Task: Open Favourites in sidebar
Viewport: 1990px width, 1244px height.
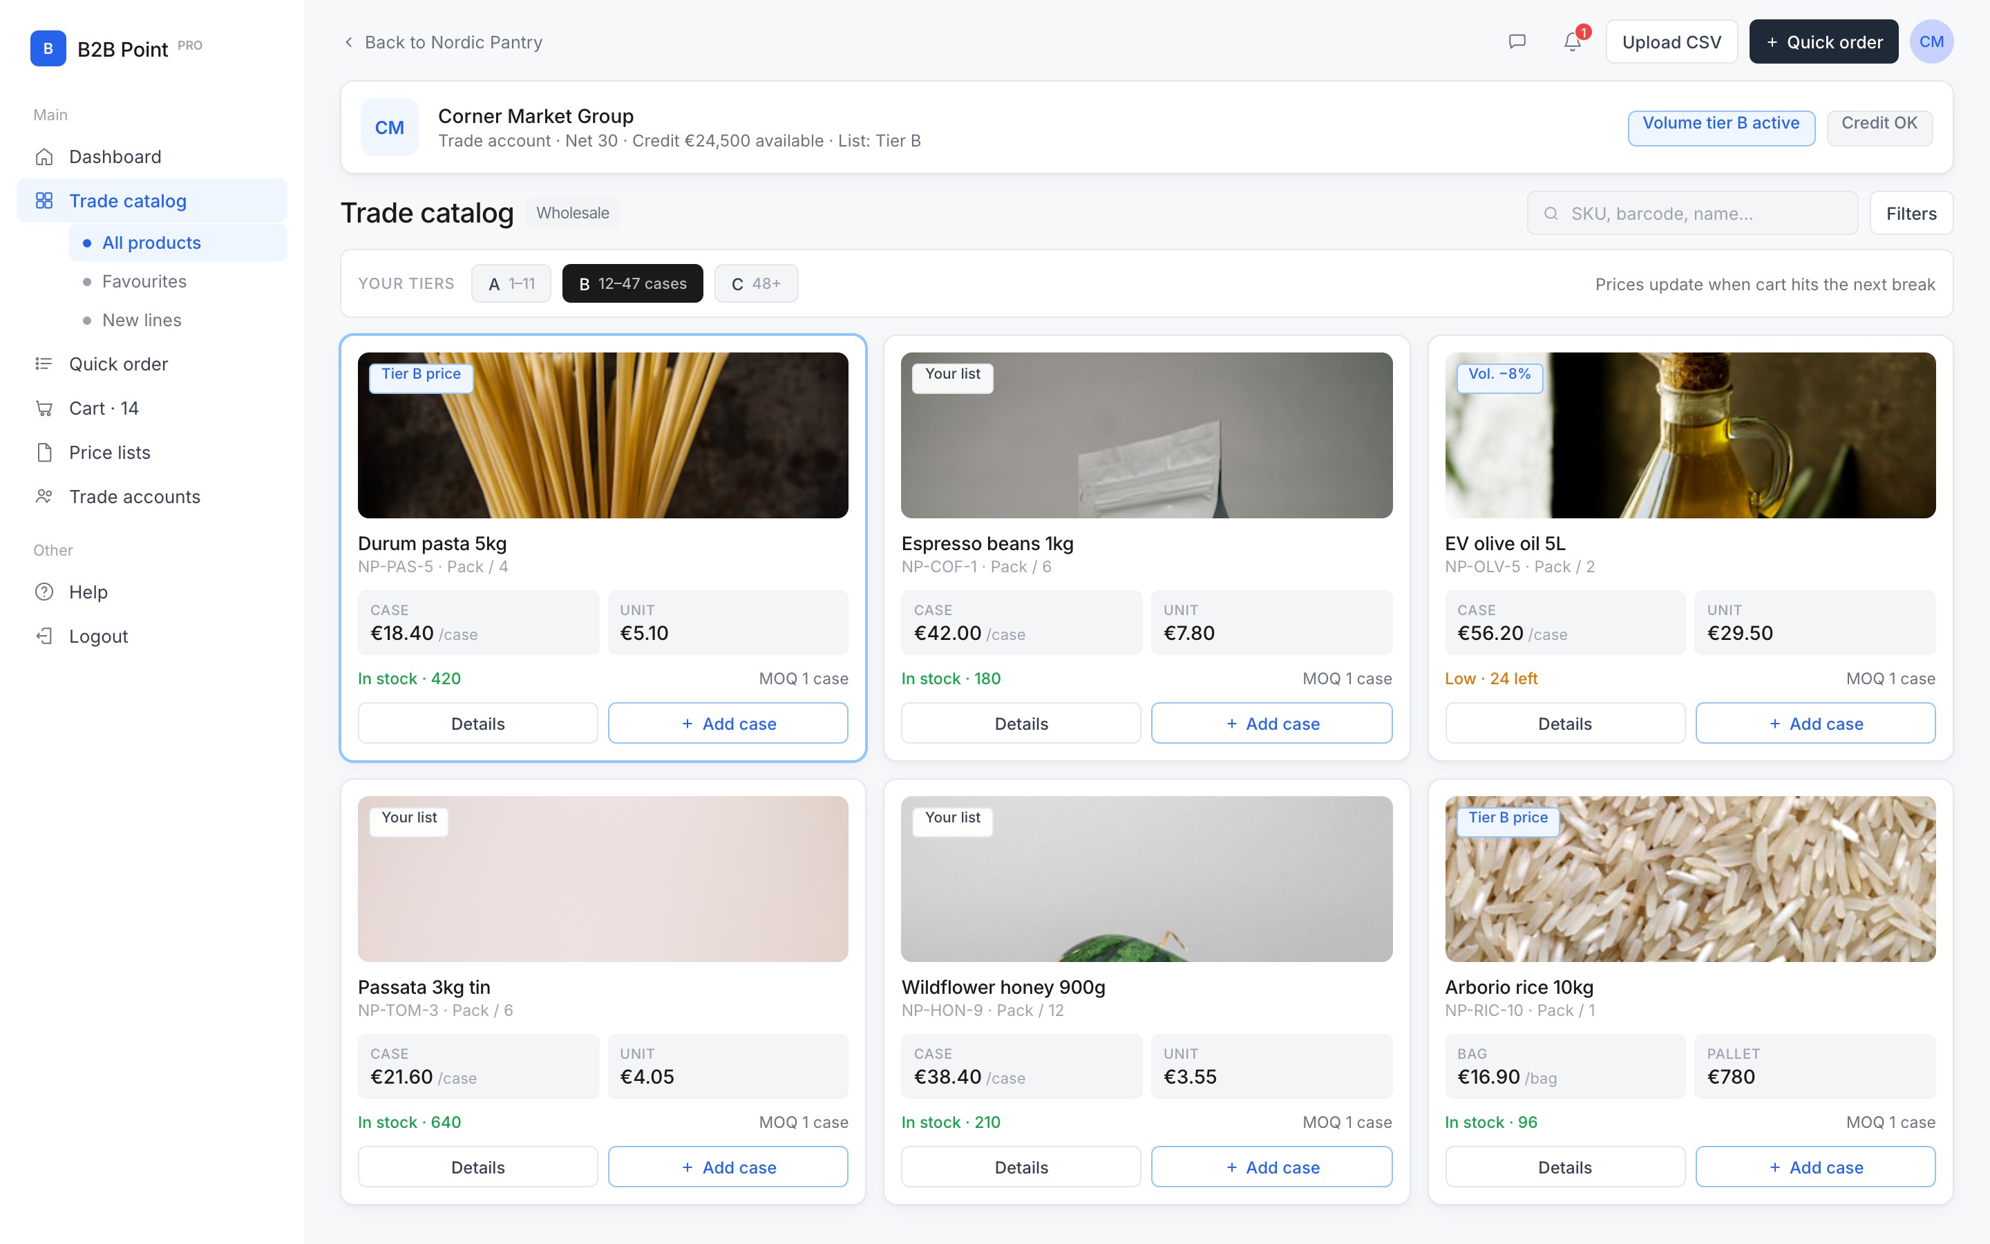Action: tap(178, 281)
